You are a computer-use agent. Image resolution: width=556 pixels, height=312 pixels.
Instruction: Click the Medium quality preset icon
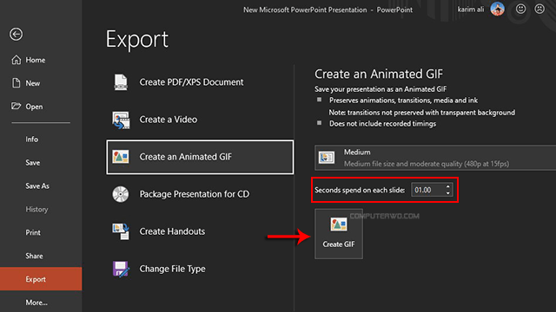327,158
